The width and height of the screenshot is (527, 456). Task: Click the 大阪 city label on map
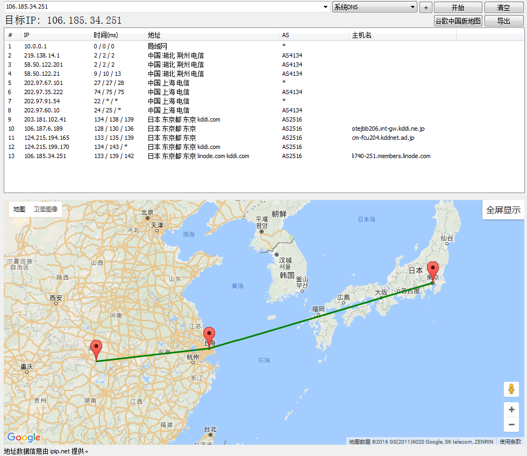(x=381, y=293)
